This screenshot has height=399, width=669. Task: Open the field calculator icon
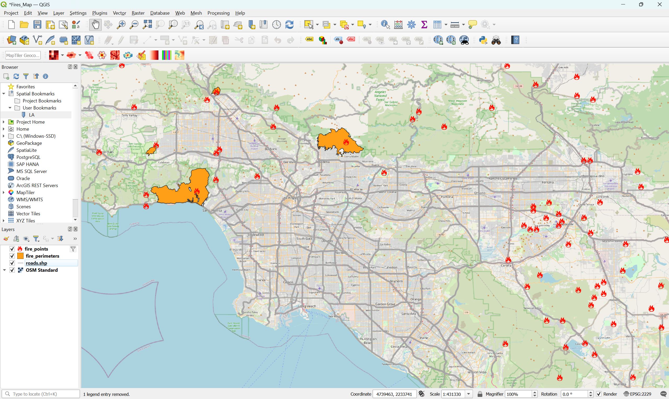(398, 25)
